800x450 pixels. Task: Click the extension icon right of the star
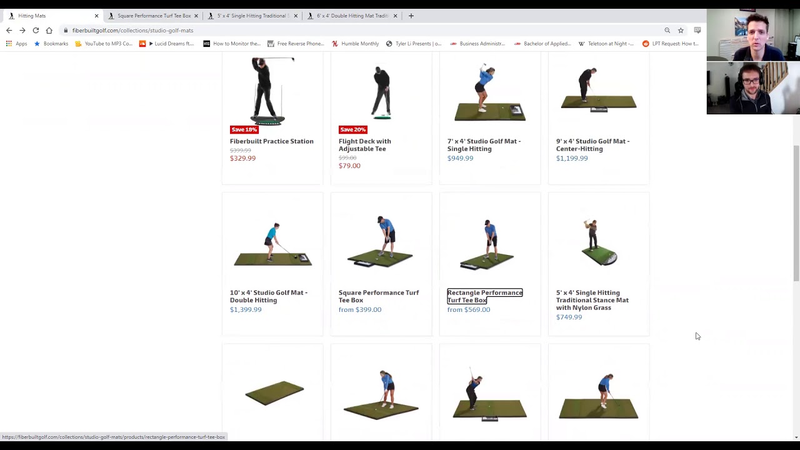[697, 30]
